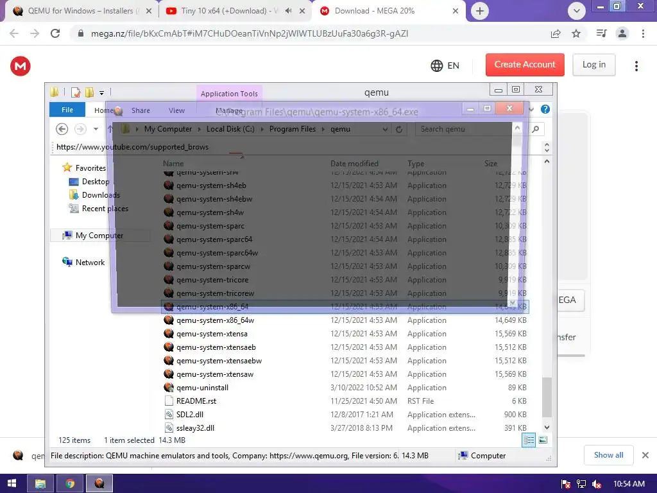Viewport: 657px width, 493px height.
Task: Expand breadcrumb arrow after My Computer
Action: [200, 129]
